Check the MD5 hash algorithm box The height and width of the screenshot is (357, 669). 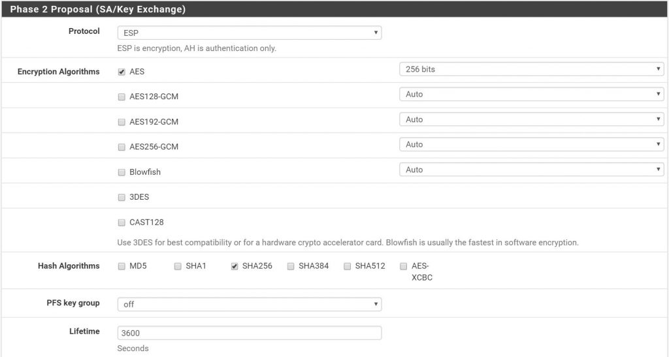pos(122,266)
